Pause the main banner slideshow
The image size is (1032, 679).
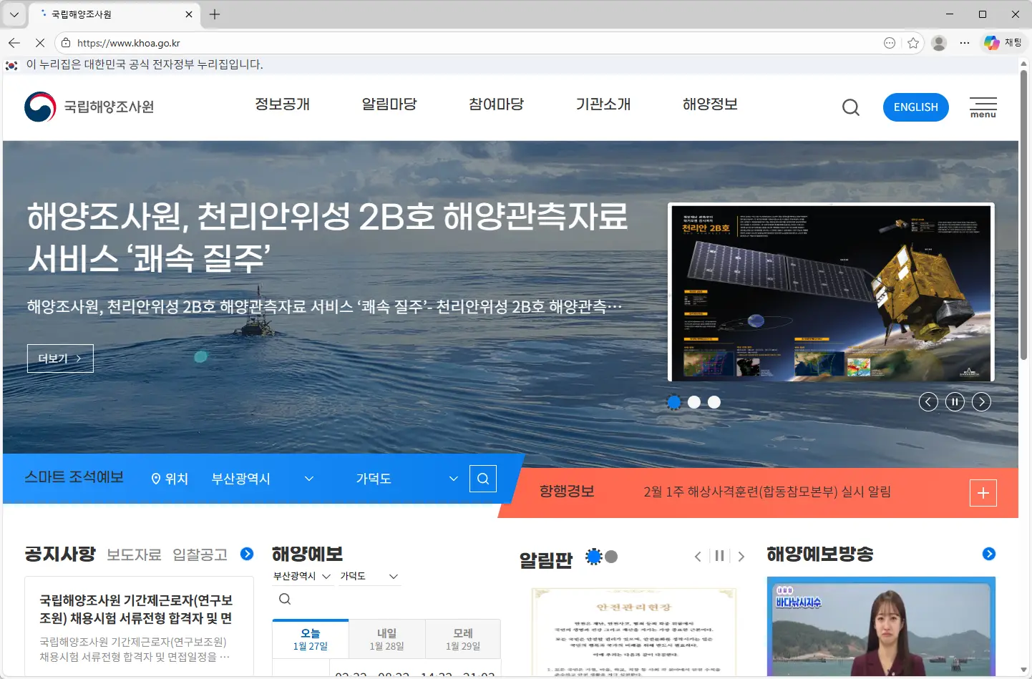pyautogui.click(x=955, y=402)
